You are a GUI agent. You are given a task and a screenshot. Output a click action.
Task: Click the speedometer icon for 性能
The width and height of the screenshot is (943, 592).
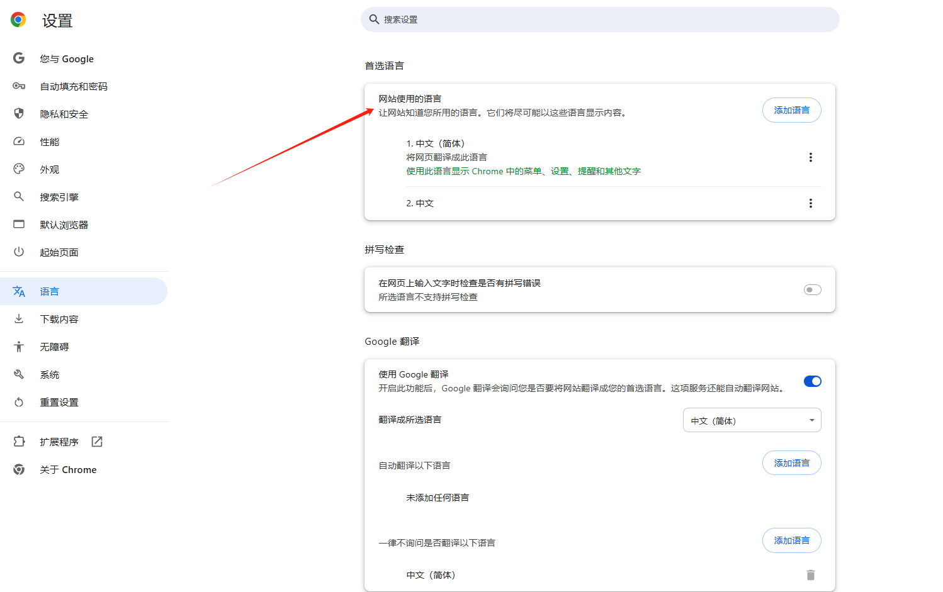[x=19, y=142]
